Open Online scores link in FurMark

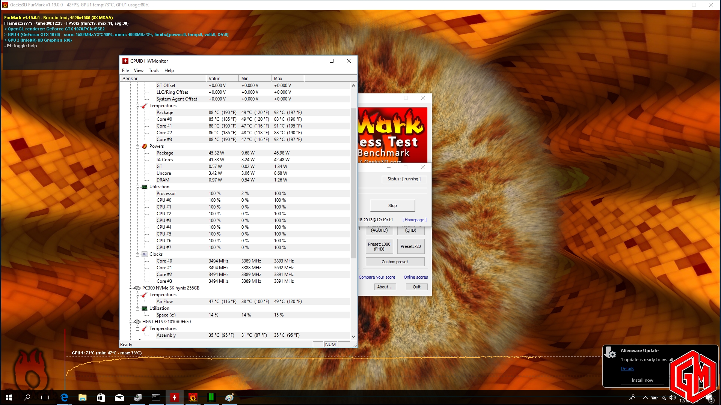(416, 277)
